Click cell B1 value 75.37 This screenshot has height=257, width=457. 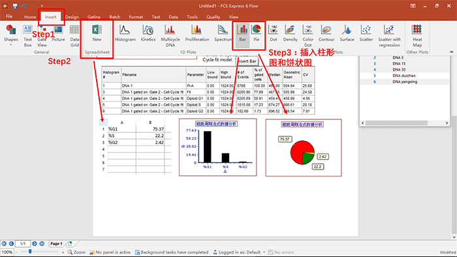(x=150, y=129)
